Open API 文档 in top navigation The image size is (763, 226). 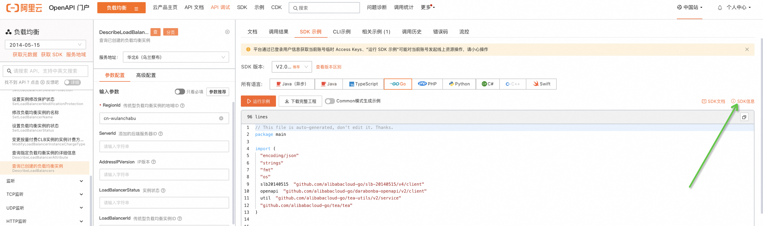point(194,7)
